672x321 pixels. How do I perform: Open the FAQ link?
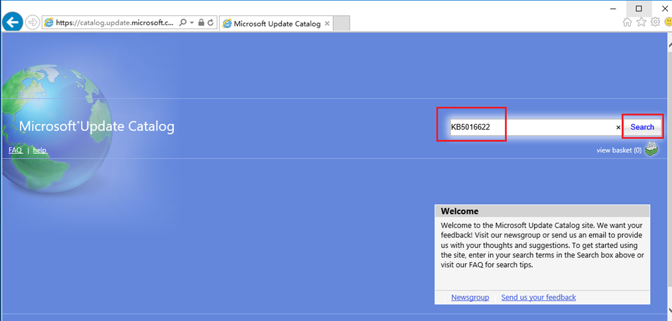15,151
